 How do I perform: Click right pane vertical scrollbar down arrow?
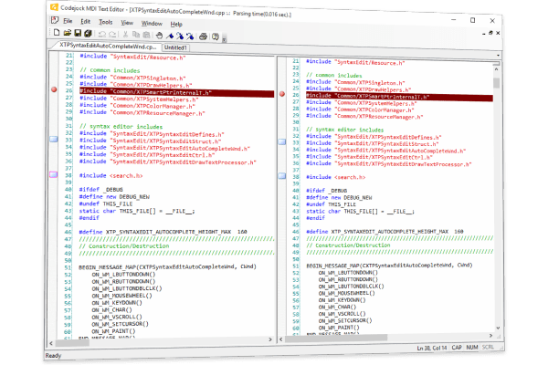pos(498,328)
